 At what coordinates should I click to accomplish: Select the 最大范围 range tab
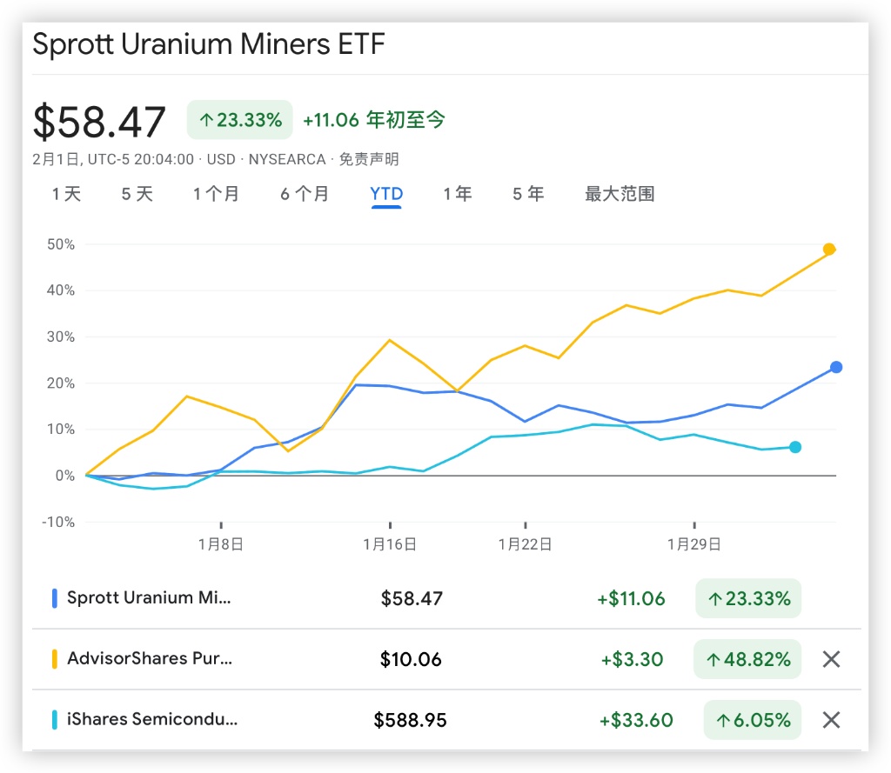point(620,194)
